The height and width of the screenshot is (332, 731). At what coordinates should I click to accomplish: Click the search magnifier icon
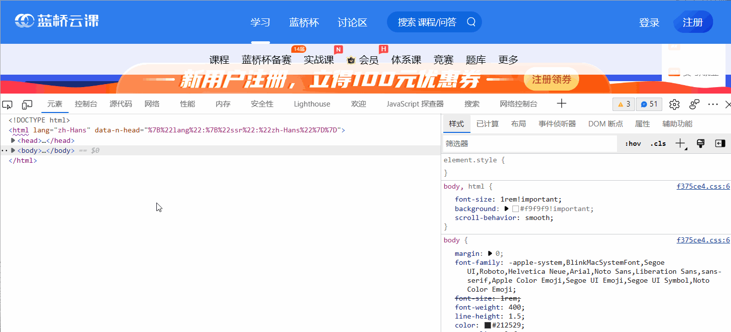(x=471, y=22)
